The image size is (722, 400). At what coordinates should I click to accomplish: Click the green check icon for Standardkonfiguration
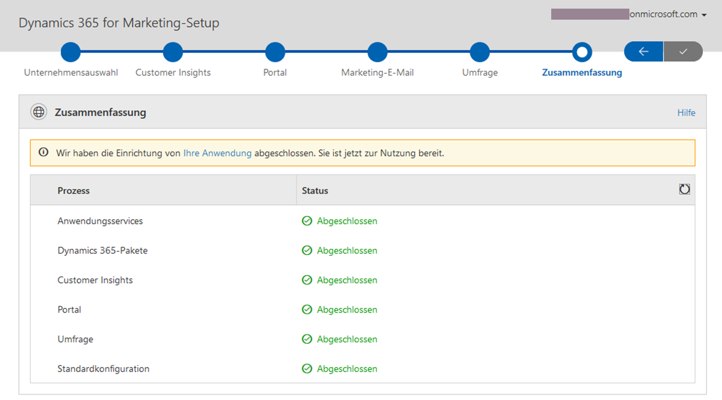point(307,368)
